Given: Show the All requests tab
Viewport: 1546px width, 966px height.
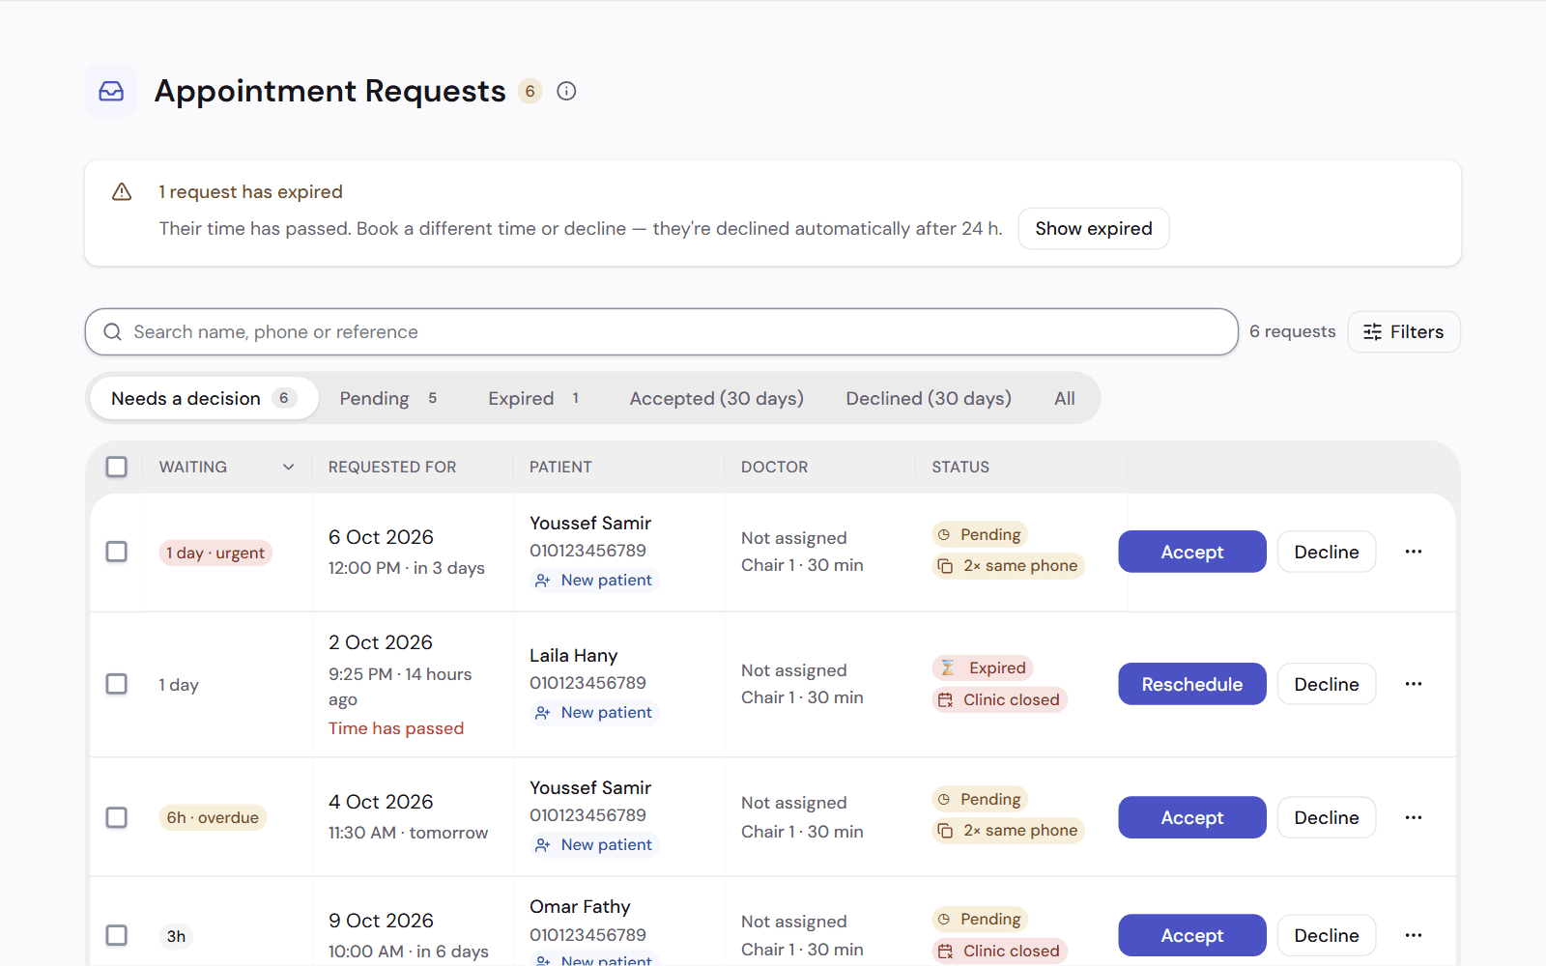Looking at the screenshot, I should tap(1065, 398).
